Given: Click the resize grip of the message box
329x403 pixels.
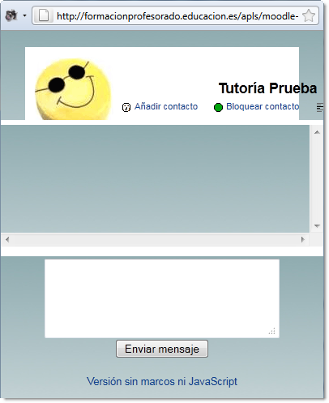Looking at the screenshot, I should click(x=272, y=331).
